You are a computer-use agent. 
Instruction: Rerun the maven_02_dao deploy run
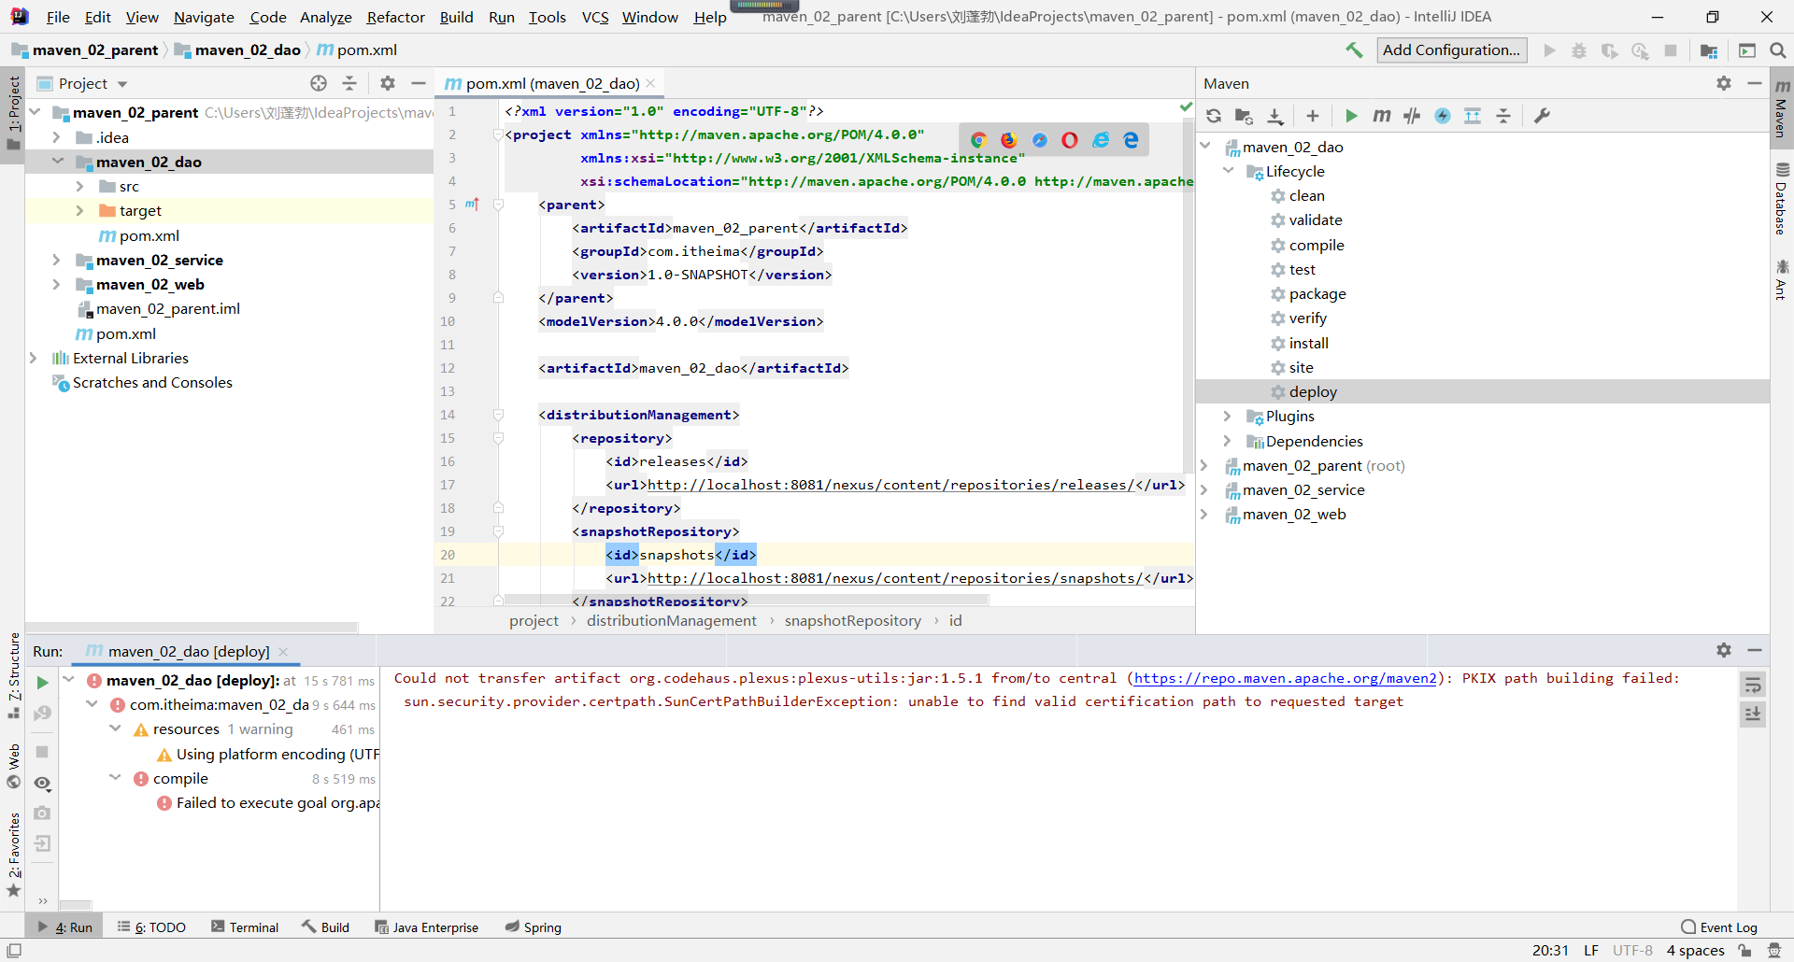pos(42,682)
